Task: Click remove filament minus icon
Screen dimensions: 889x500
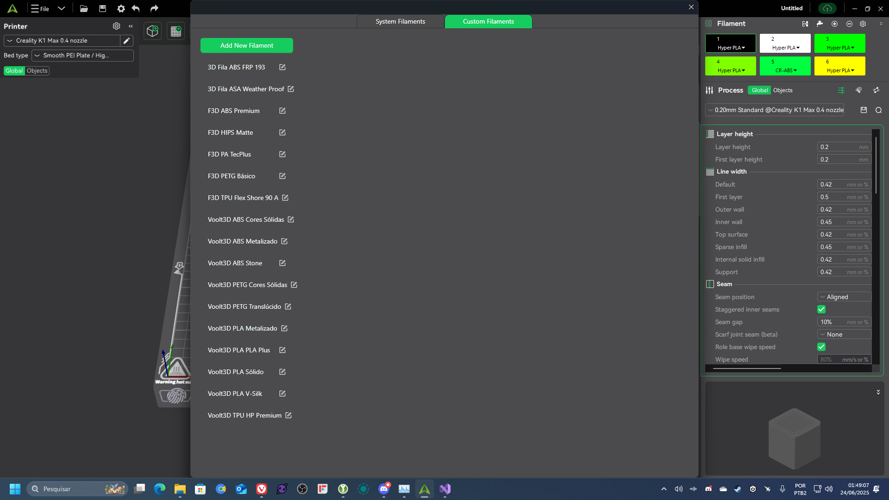Action: tap(849, 24)
